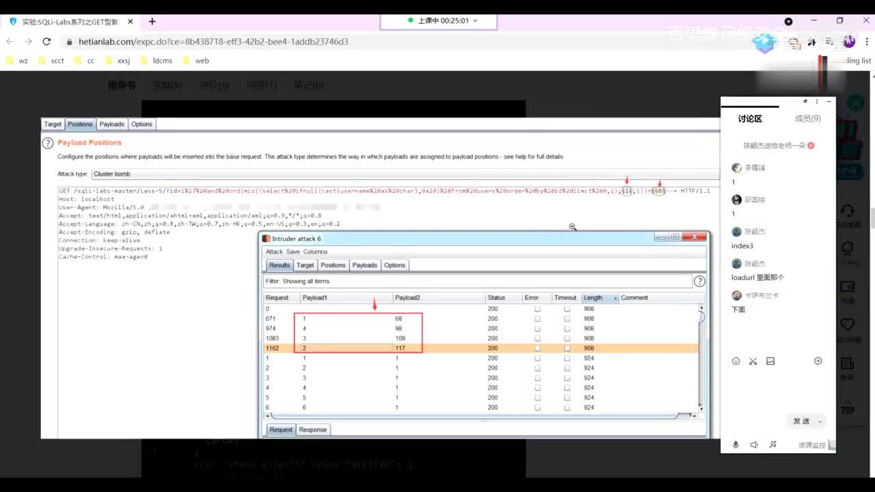Reload the hetianlab page
The width and height of the screenshot is (875, 492).
pos(46,42)
